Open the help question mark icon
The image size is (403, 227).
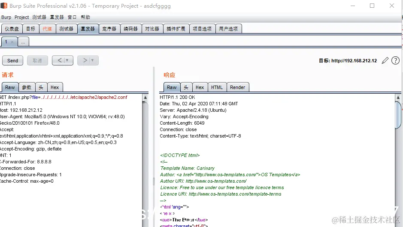(395, 61)
